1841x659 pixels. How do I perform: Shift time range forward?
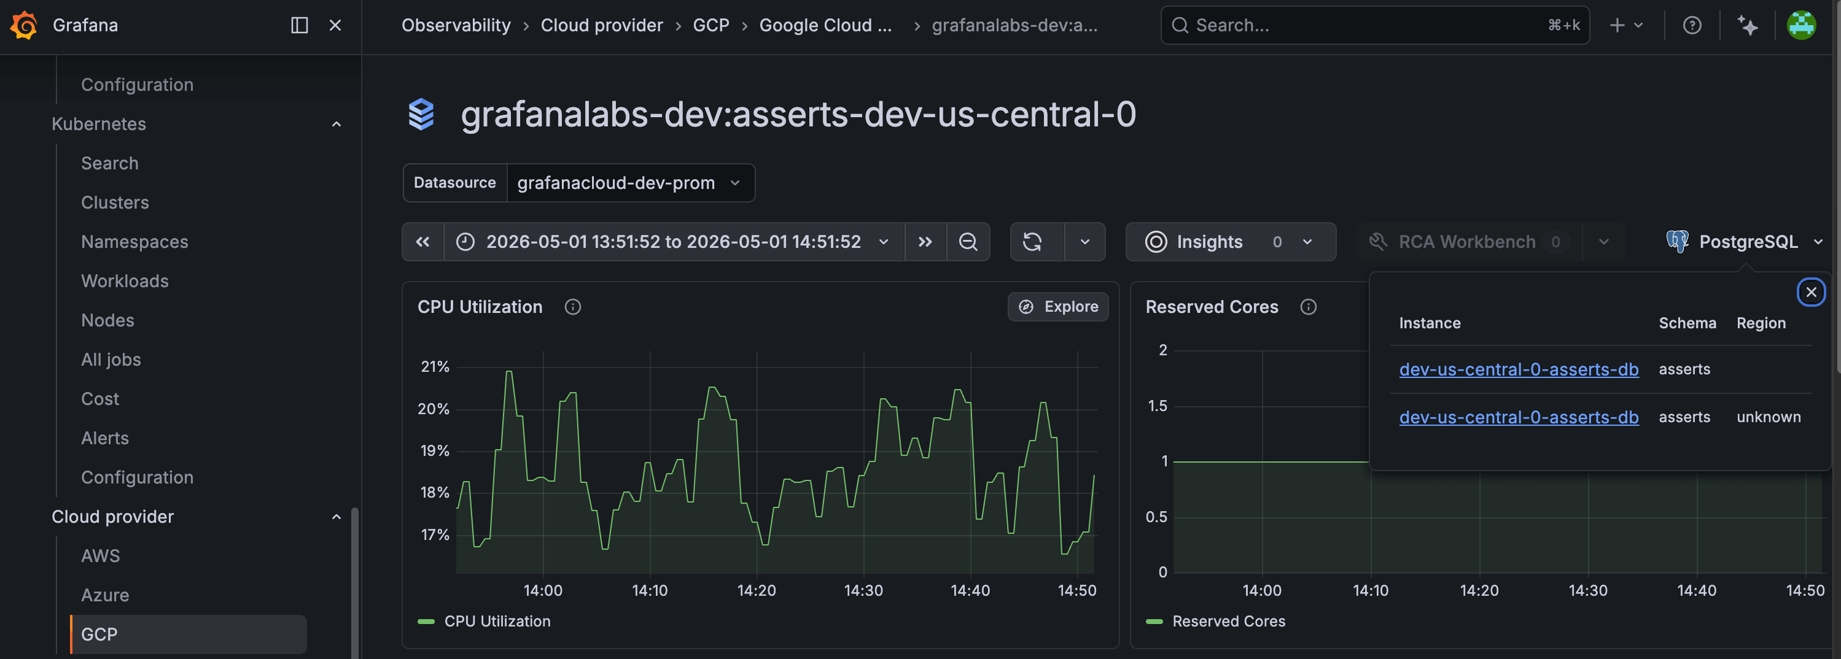[x=925, y=242]
